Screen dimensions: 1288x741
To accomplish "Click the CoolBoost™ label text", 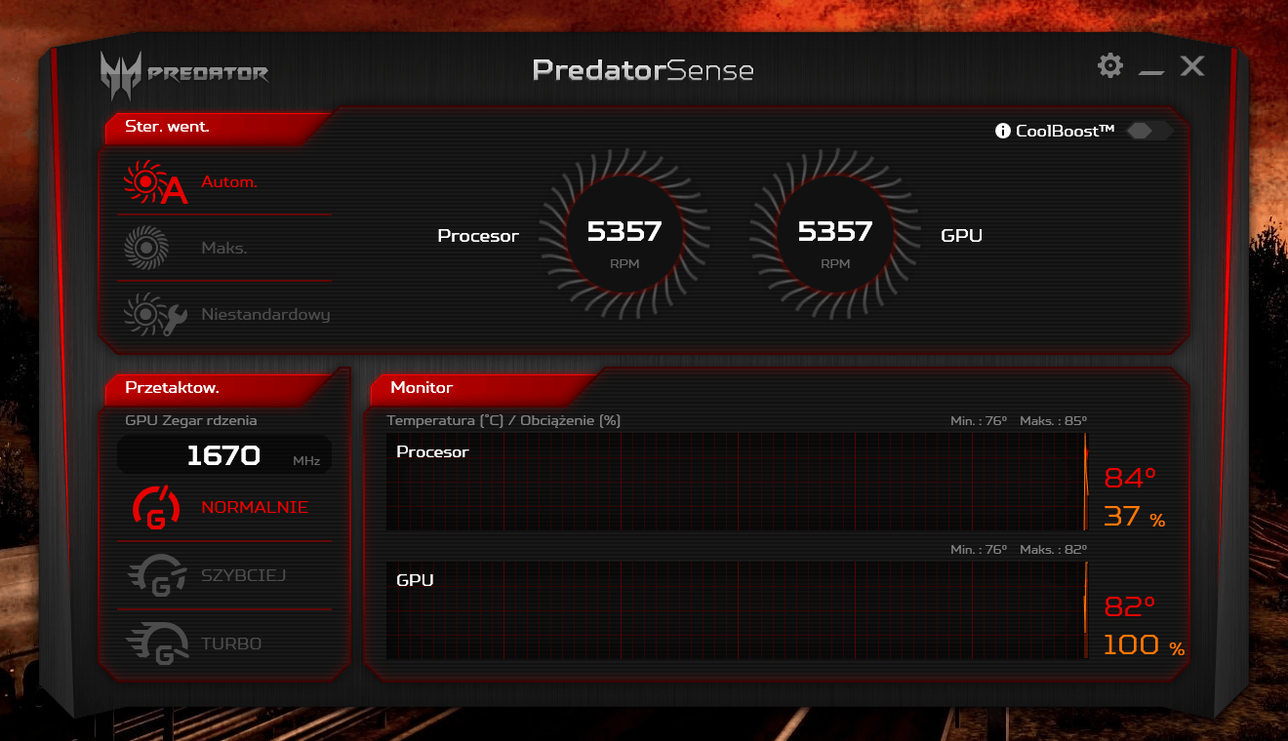I will [x=1066, y=131].
